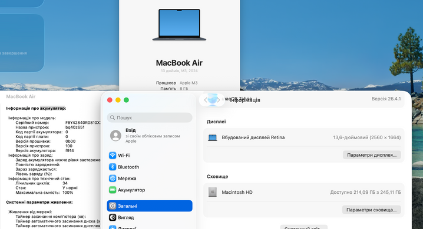The height and width of the screenshot is (229, 423).
Task: Click the built-in Retina display icon
Action: (213, 137)
